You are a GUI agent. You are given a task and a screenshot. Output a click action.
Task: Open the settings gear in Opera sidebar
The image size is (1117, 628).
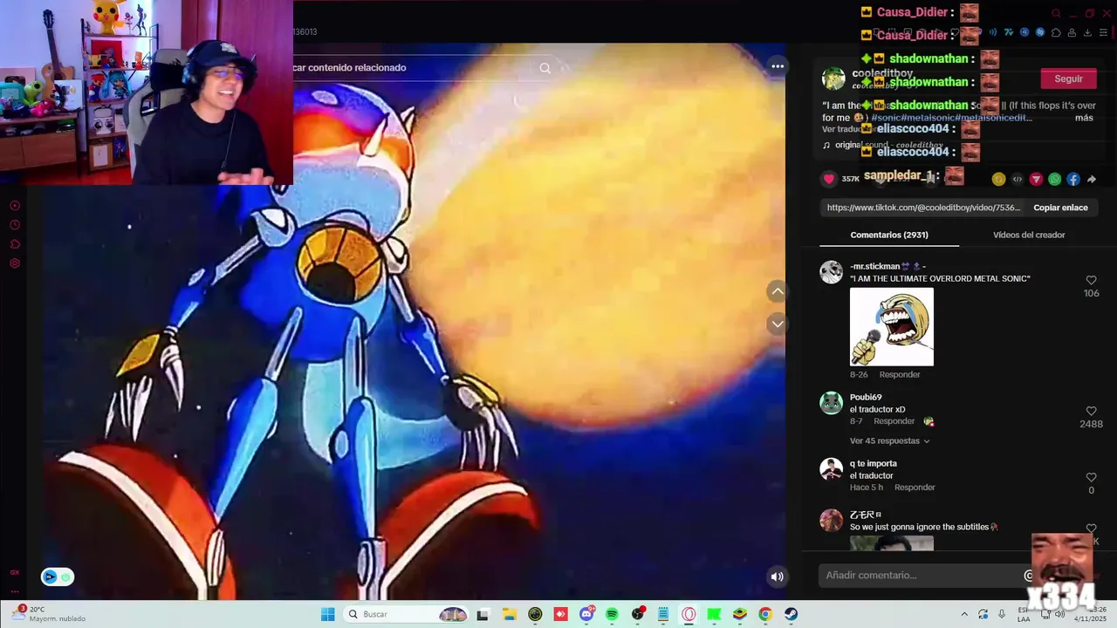point(14,263)
